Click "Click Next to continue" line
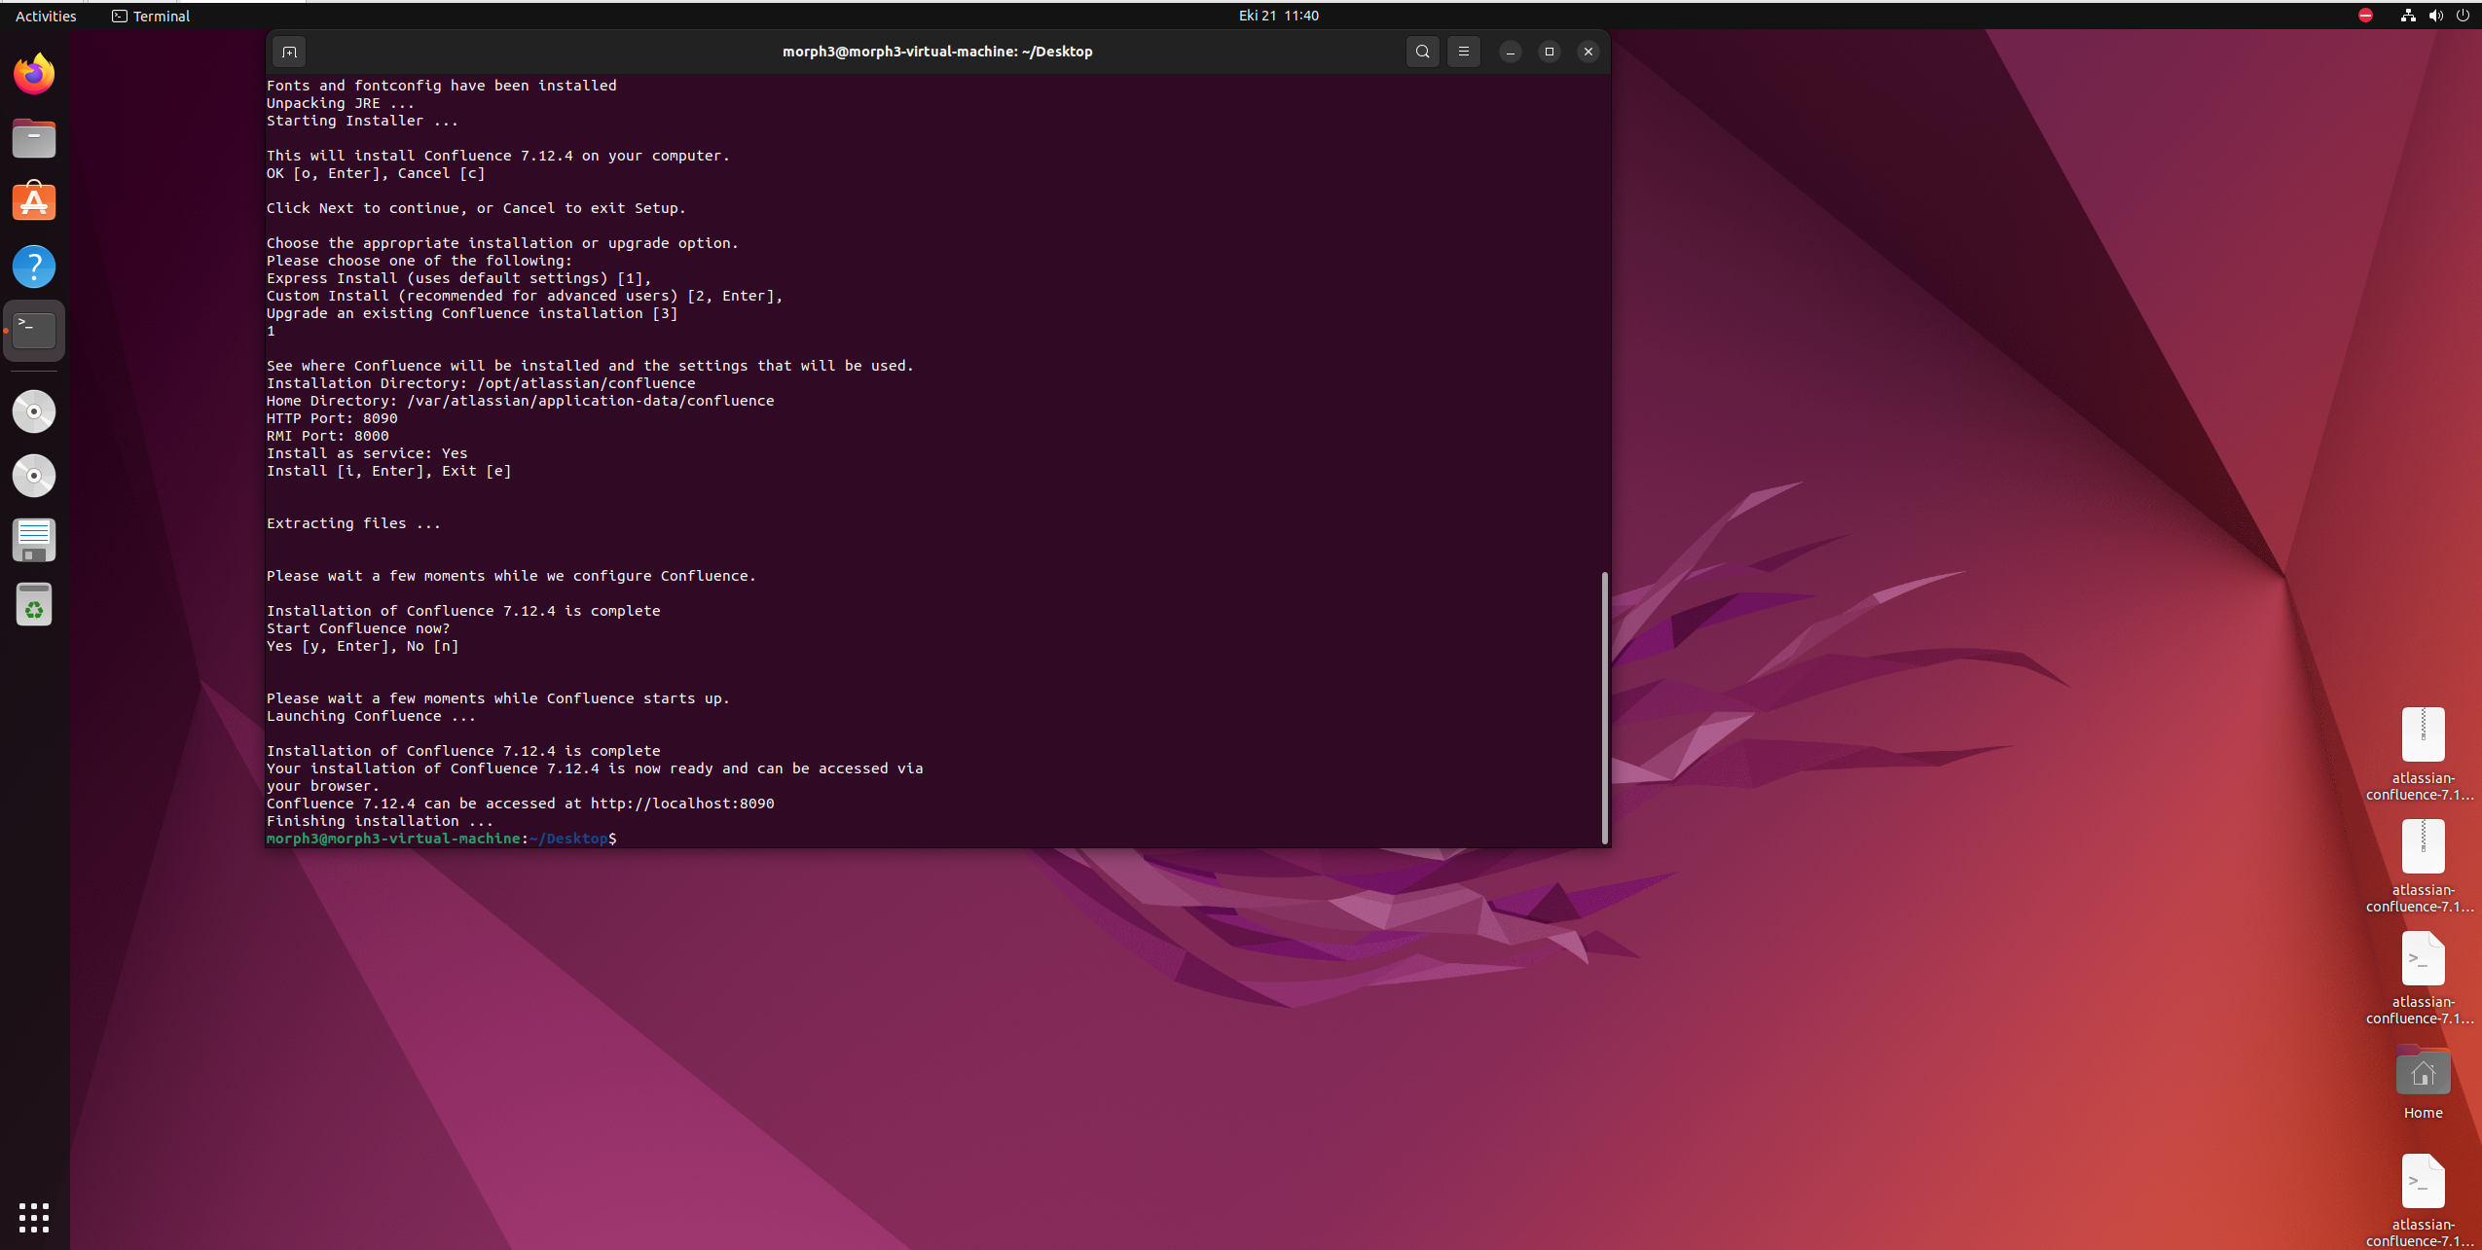The height and width of the screenshot is (1250, 2482). point(476,208)
